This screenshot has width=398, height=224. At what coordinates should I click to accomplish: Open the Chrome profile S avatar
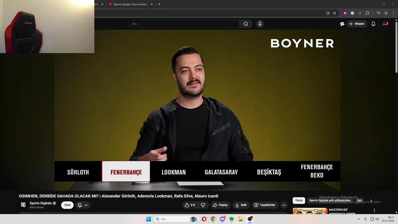[x=386, y=13]
